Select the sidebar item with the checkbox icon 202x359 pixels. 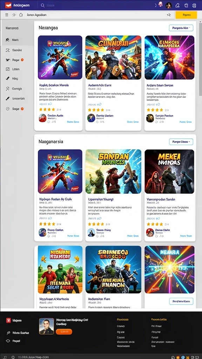[12, 69]
